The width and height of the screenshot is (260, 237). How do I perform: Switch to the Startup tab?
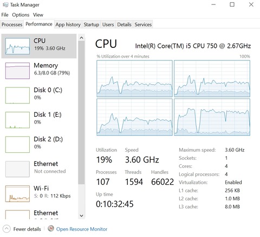pyautogui.click(x=92, y=24)
